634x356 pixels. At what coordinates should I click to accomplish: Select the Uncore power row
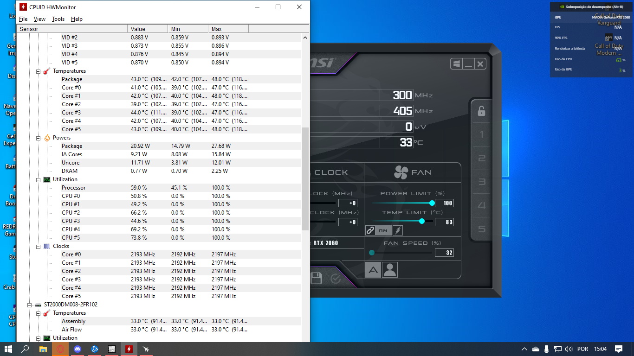pos(159,163)
